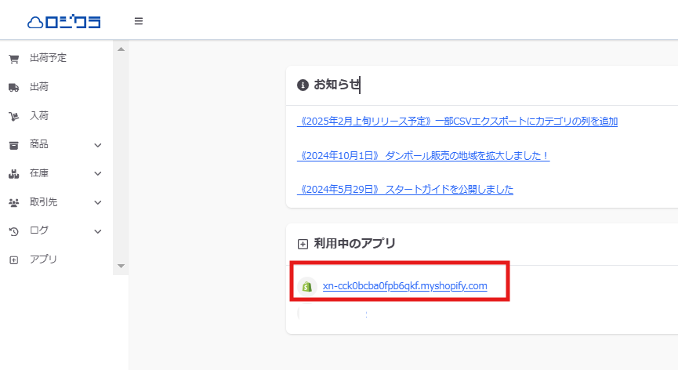Open the xn-cck0bcba0fpb6qkf.myshopify.com app link
The image size is (678, 370).
pyautogui.click(x=404, y=285)
